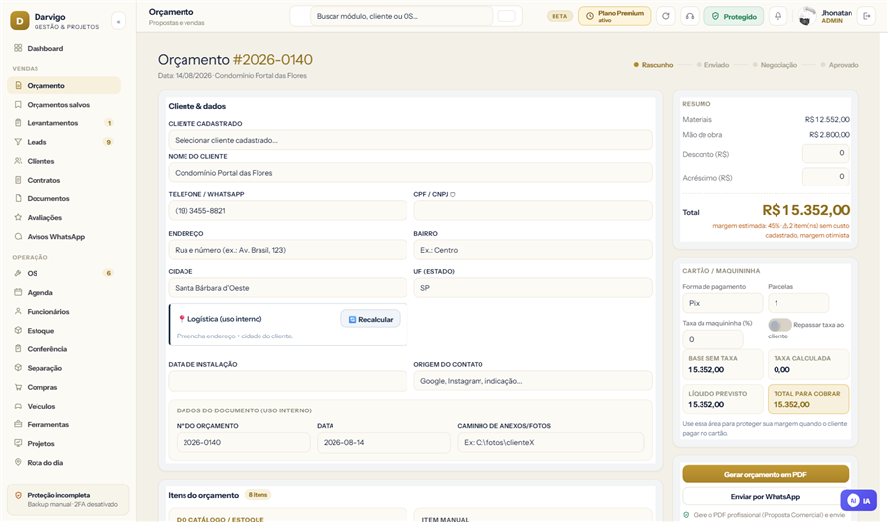Click the Proteção incompleta warning card
The height and width of the screenshot is (522, 888).
(68, 499)
